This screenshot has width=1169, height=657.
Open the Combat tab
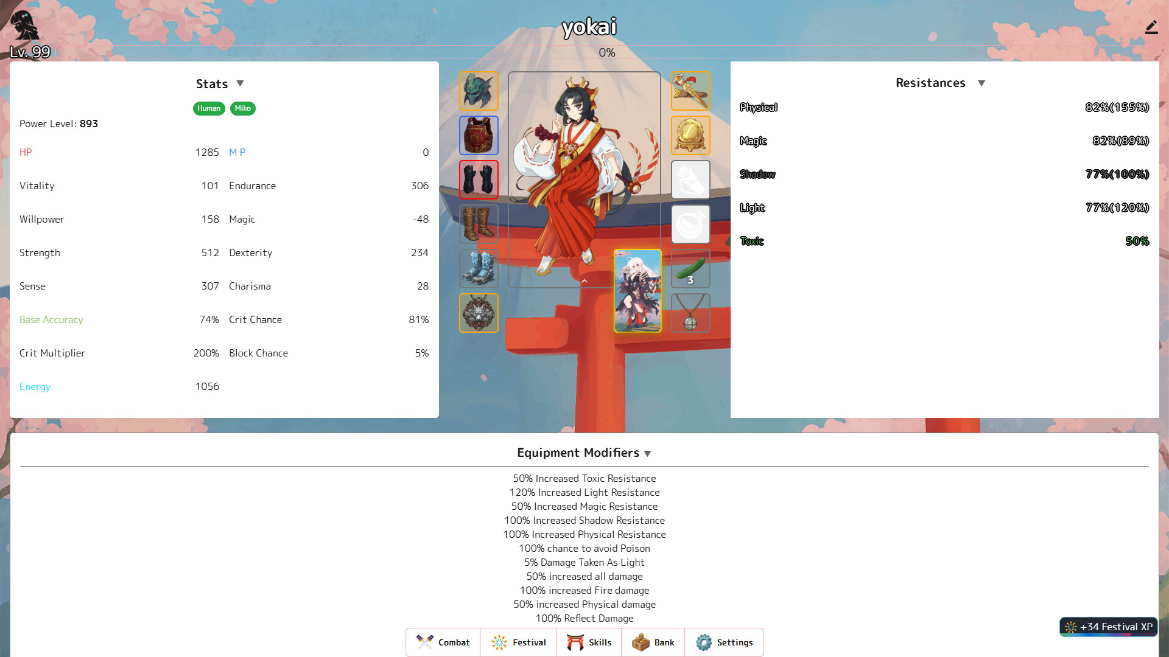click(x=443, y=642)
